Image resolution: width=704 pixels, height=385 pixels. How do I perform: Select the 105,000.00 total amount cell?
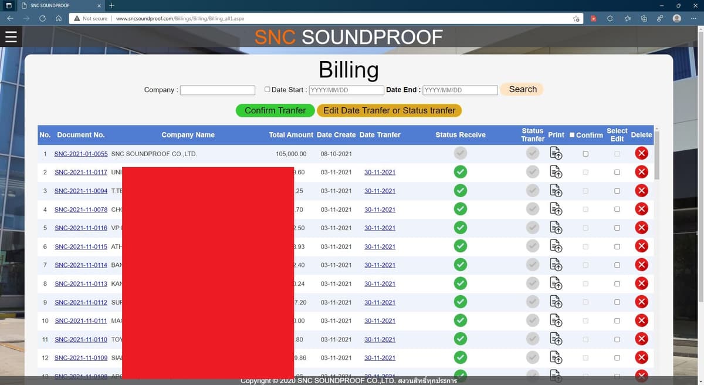tap(291, 154)
